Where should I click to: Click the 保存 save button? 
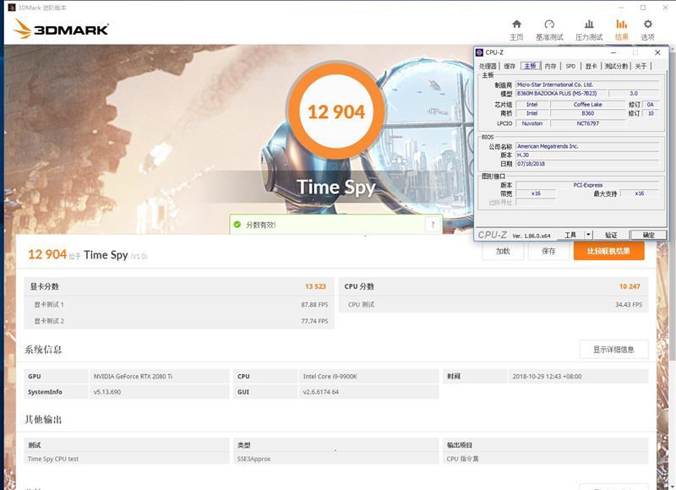[x=548, y=251]
